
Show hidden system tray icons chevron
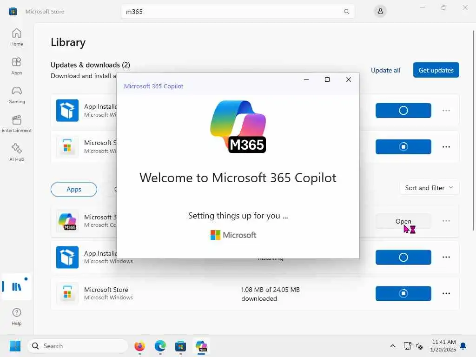pyautogui.click(x=392, y=346)
